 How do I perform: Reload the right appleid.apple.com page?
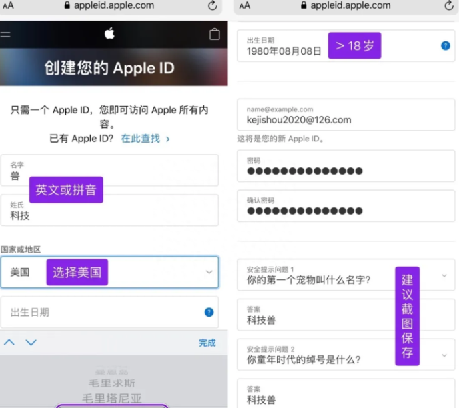(x=449, y=5)
